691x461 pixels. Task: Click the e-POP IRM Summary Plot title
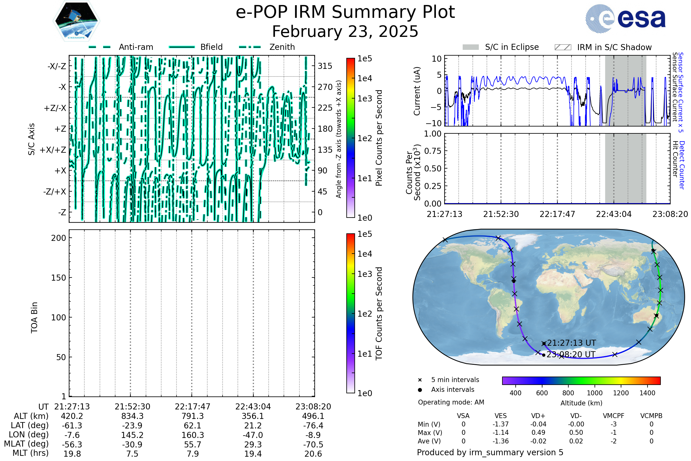pos(345,12)
